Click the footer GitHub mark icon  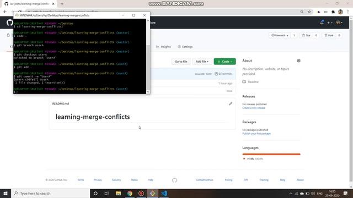pyautogui.click(x=174, y=180)
